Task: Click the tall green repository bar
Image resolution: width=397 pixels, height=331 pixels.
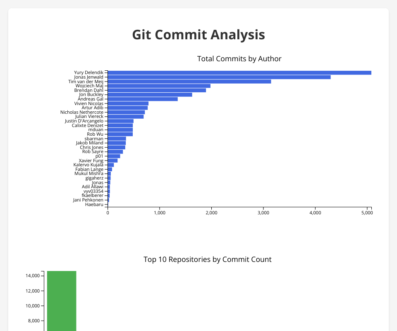Action: (x=62, y=301)
